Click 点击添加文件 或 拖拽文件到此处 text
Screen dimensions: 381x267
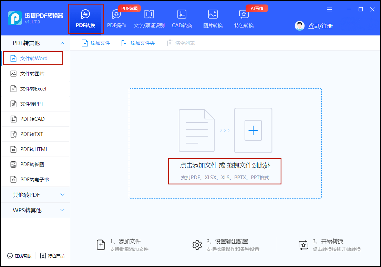click(x=225, y=165)
